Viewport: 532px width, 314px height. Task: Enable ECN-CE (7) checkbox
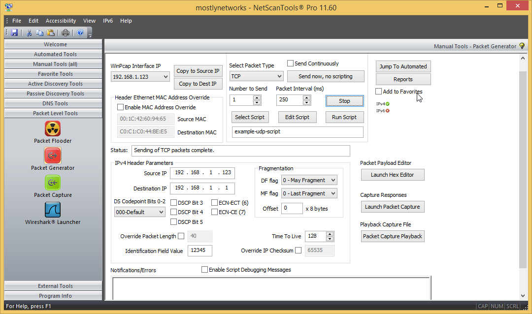214,212
